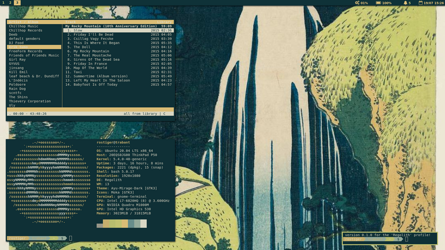Select active workspace 3 indicator
445x250 pixels.
coord(17,3)
